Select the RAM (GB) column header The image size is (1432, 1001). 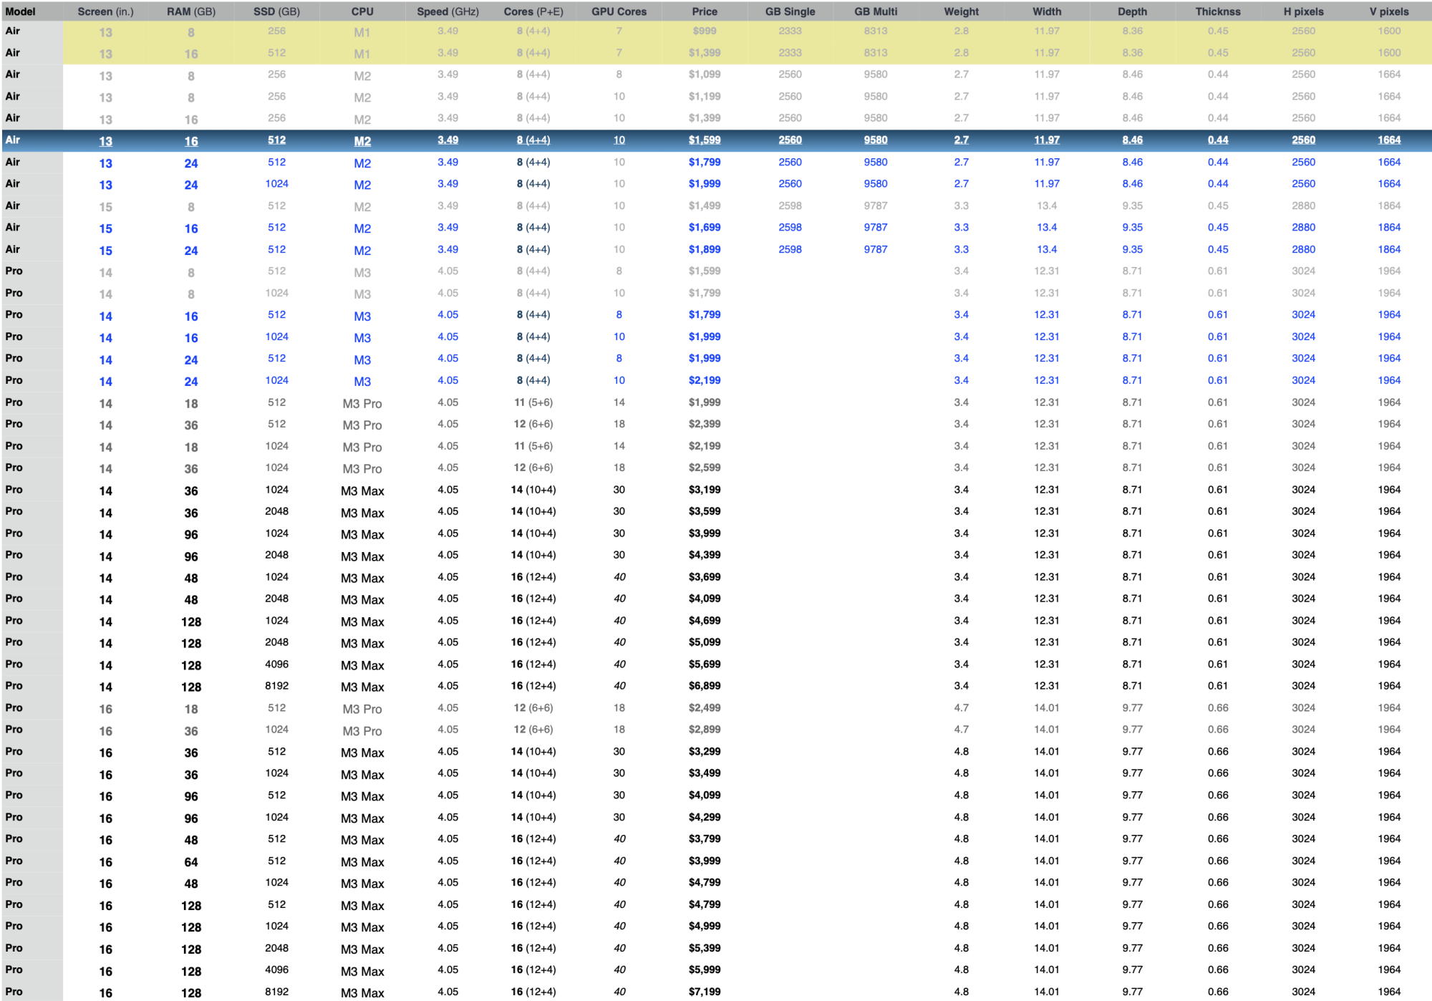click(x=191, y=11)
